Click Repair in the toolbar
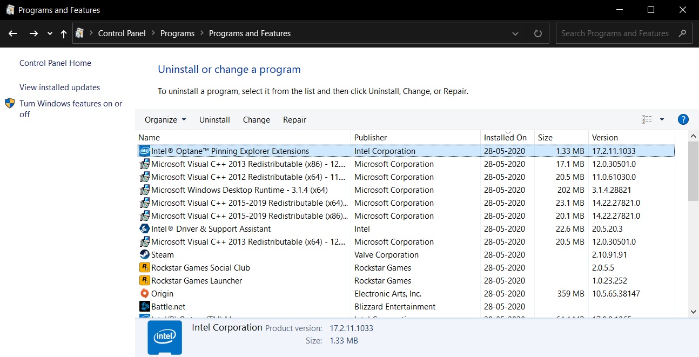This screenshot has height=357, width=699. coord(294,120)
